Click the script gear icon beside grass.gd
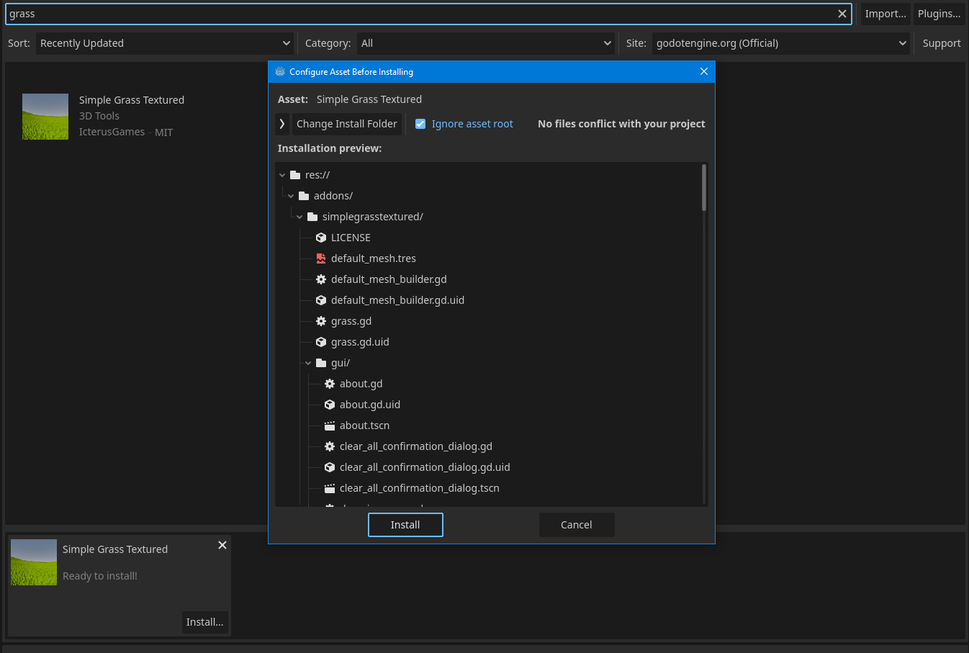 321,321
